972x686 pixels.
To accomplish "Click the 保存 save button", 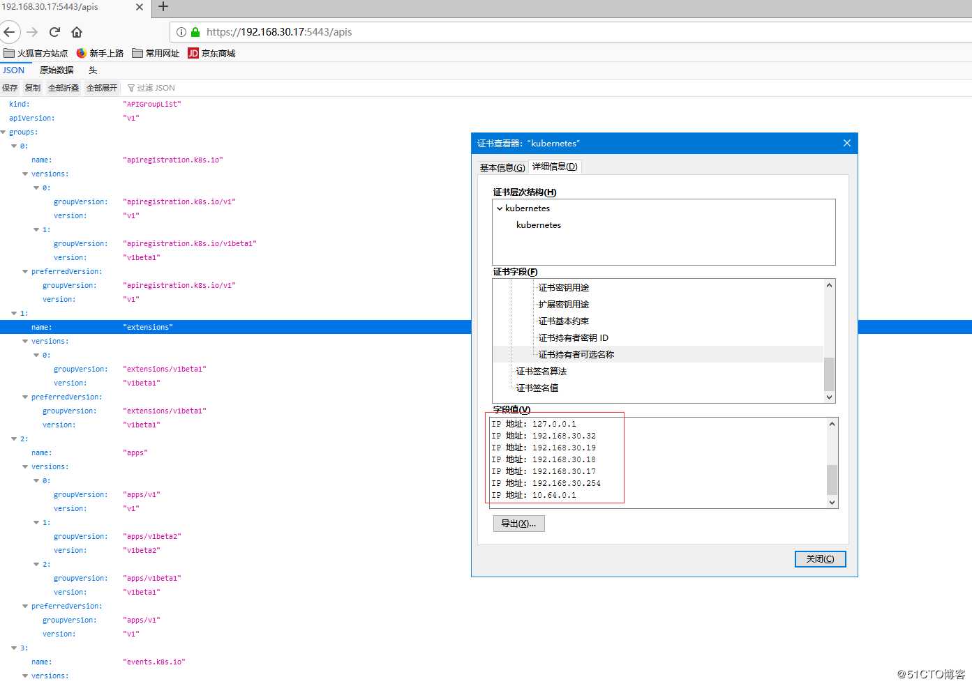I will pyautogui.click(x=10, y=88).
